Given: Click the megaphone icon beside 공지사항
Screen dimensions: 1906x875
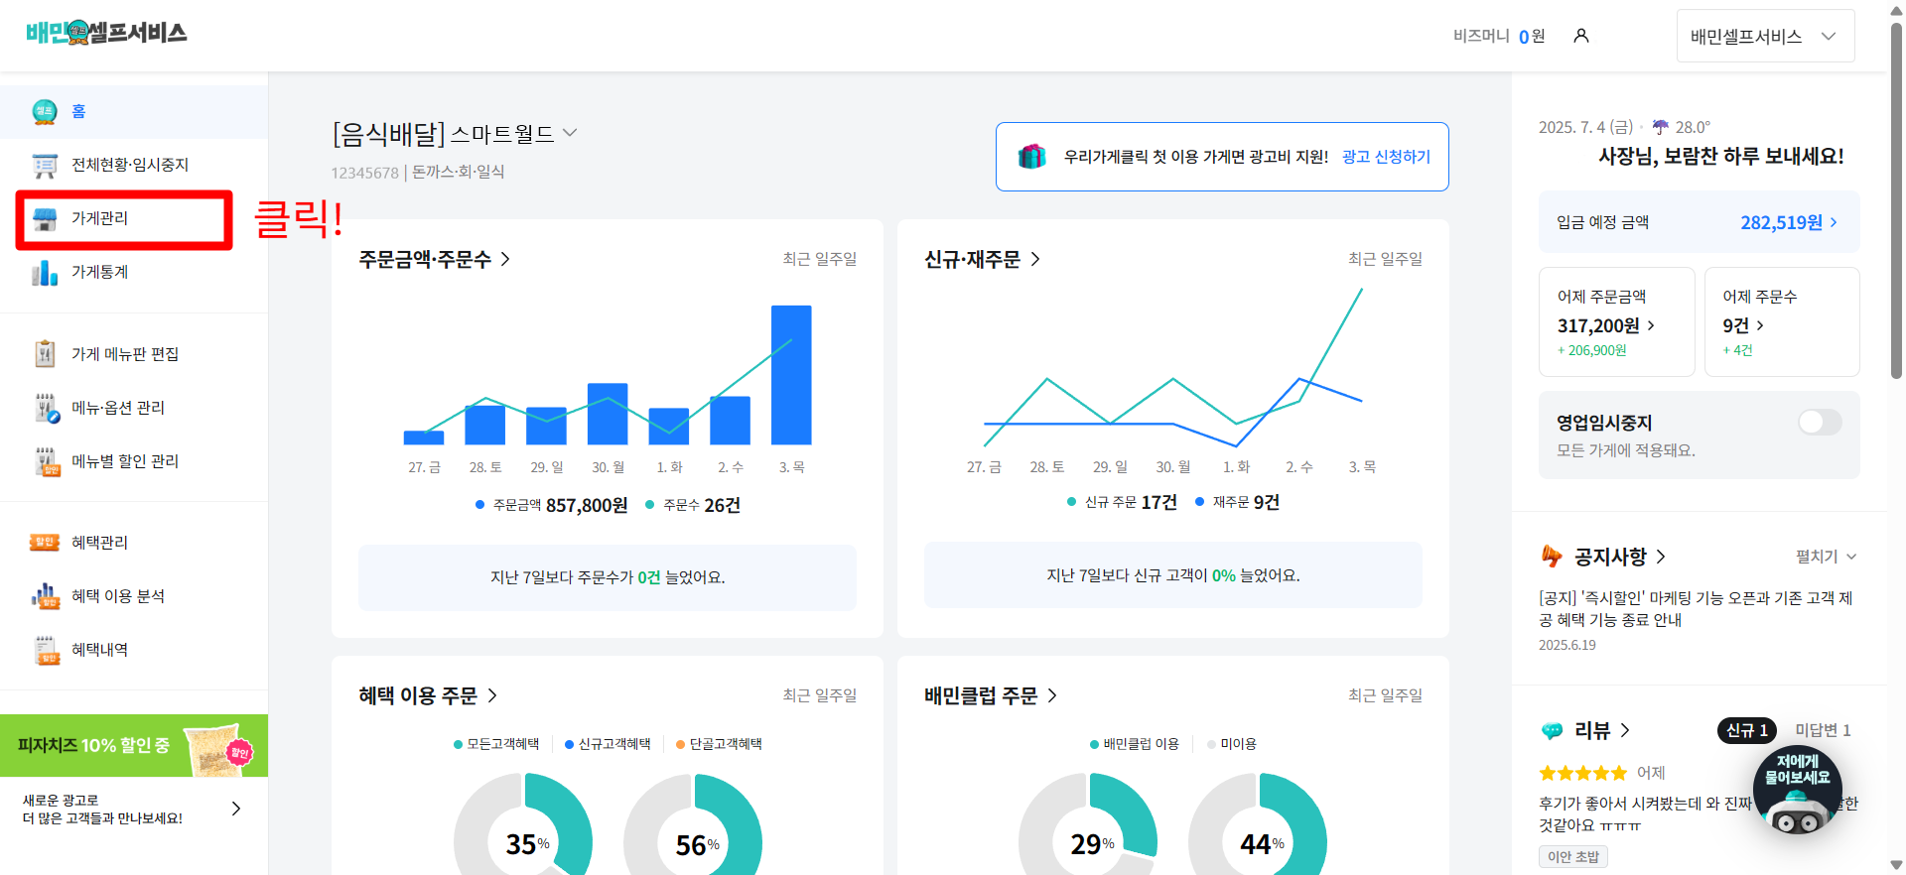Looking at the screenshot, I should tap(1552, 557).
